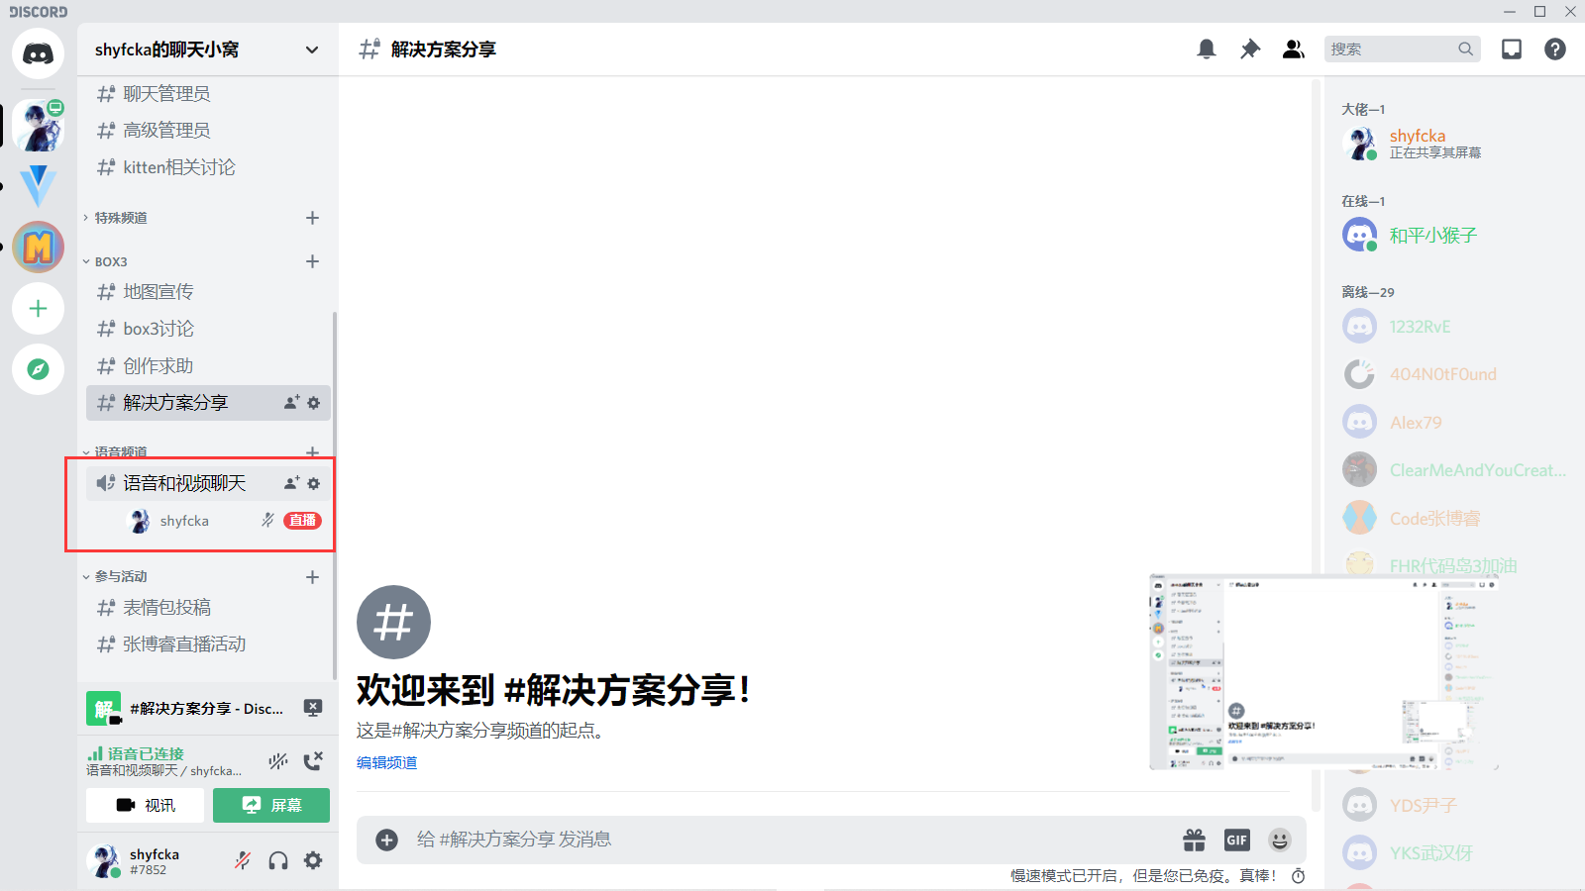Toggle screen share with 屏幕 button
This screenshot has height=891, width=1585.
tap(271, 806)
